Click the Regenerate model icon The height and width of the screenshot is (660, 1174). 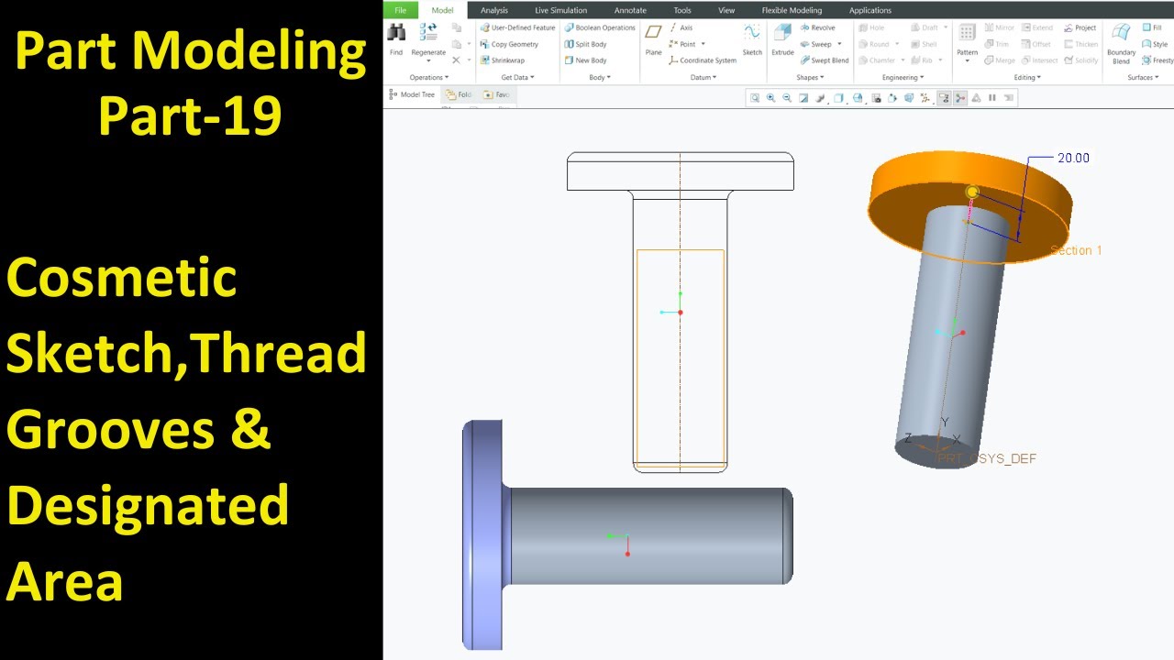coord(428,33)
